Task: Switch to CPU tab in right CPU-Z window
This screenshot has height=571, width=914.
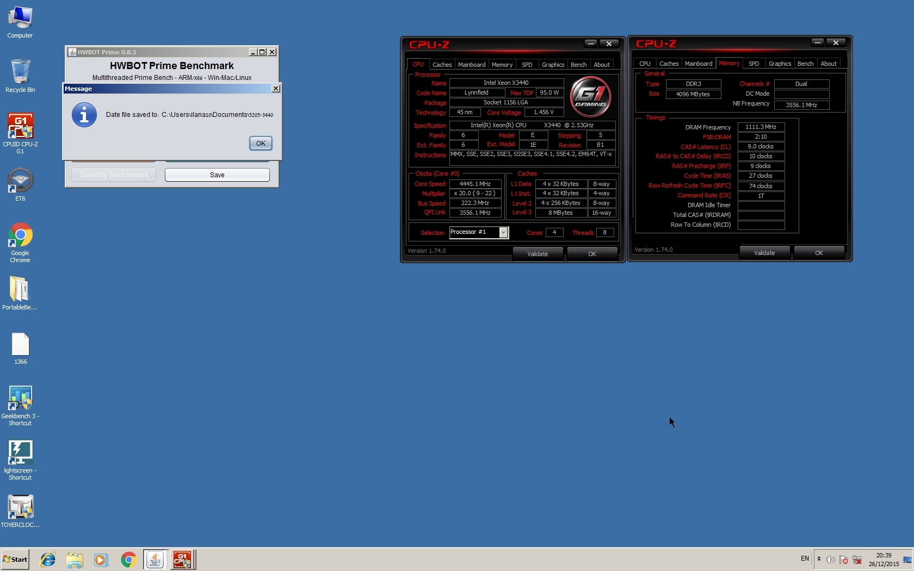Action: pos(645,64)
